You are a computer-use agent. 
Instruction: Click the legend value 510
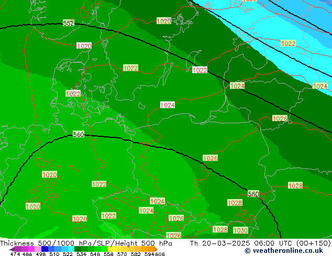[54, 254]
